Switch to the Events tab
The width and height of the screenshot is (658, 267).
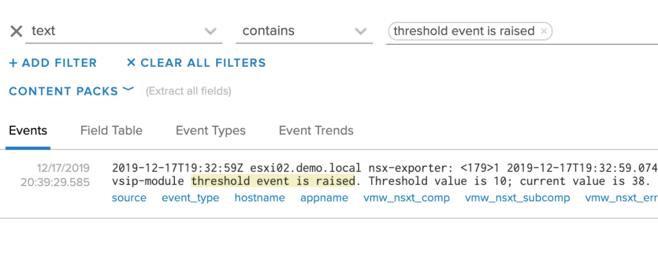point(28,130)
